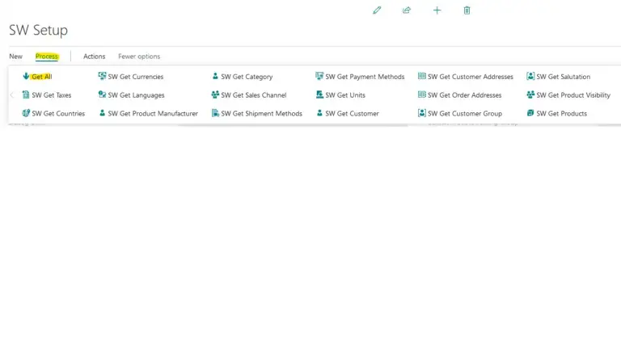Run SW Get Products
621x349 pixels.
(562, 114)
